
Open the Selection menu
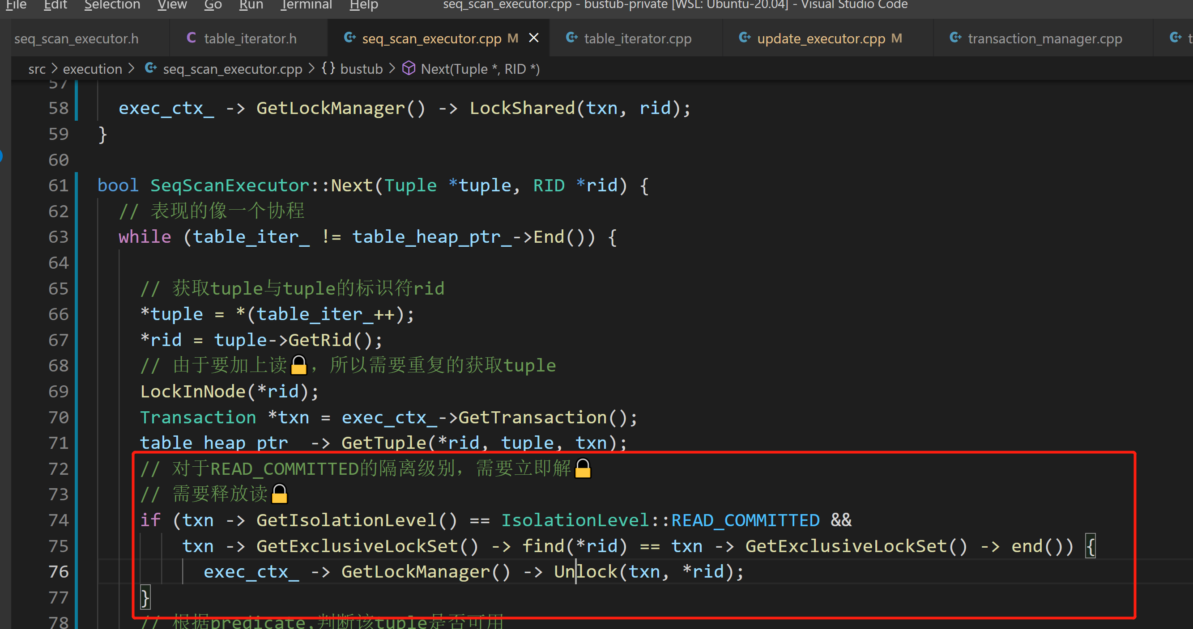pyautogui.click(x=112, y=4)
